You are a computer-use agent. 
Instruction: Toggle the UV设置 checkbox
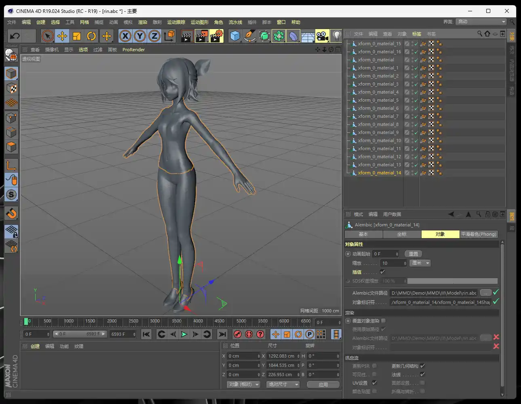374,383
